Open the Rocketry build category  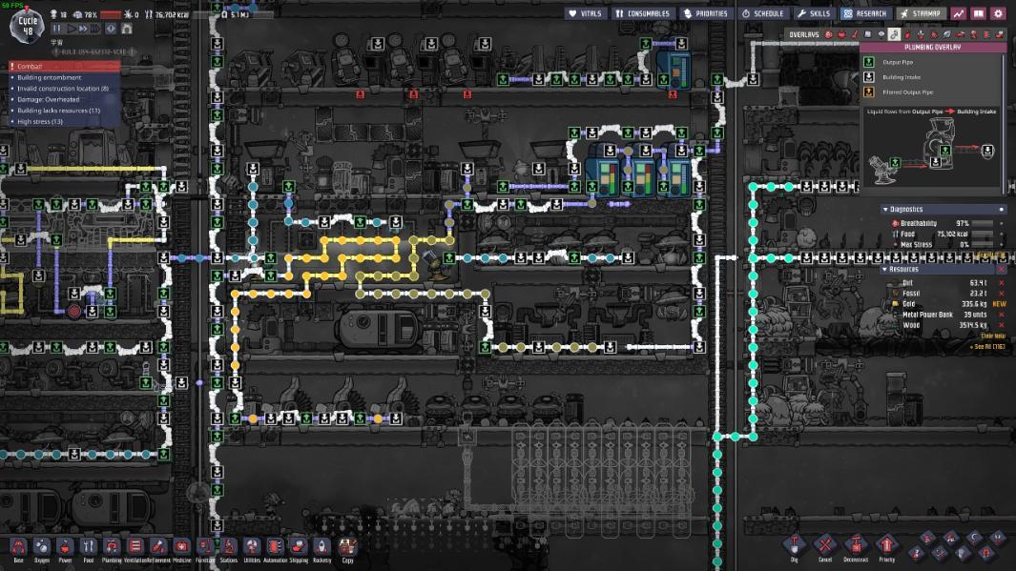click(321, 549)
